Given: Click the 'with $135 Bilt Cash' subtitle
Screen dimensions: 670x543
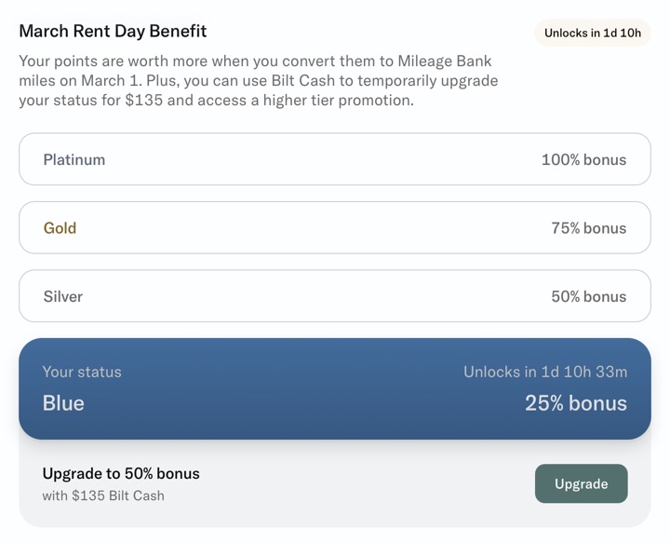Looking at the screenshot, I should click(103, 495).
